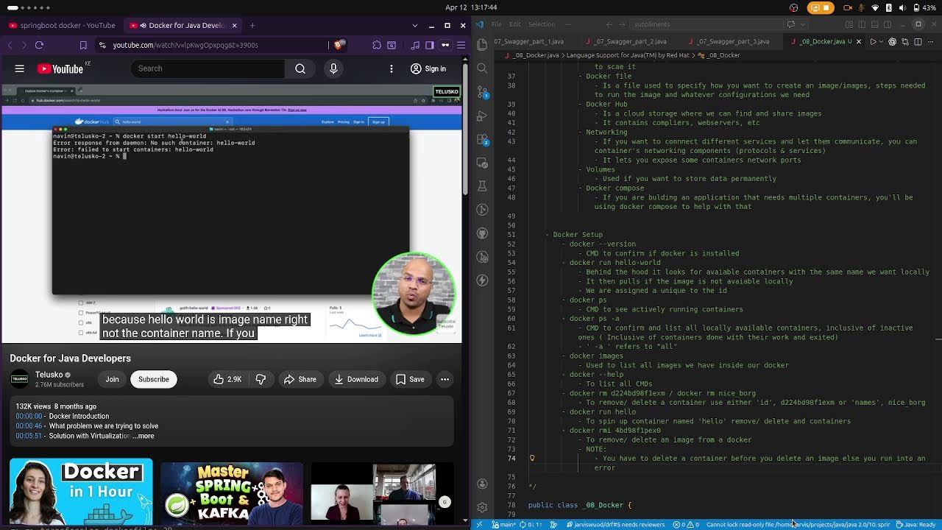Expand the video description with ...more

click(x=144, y=436)
